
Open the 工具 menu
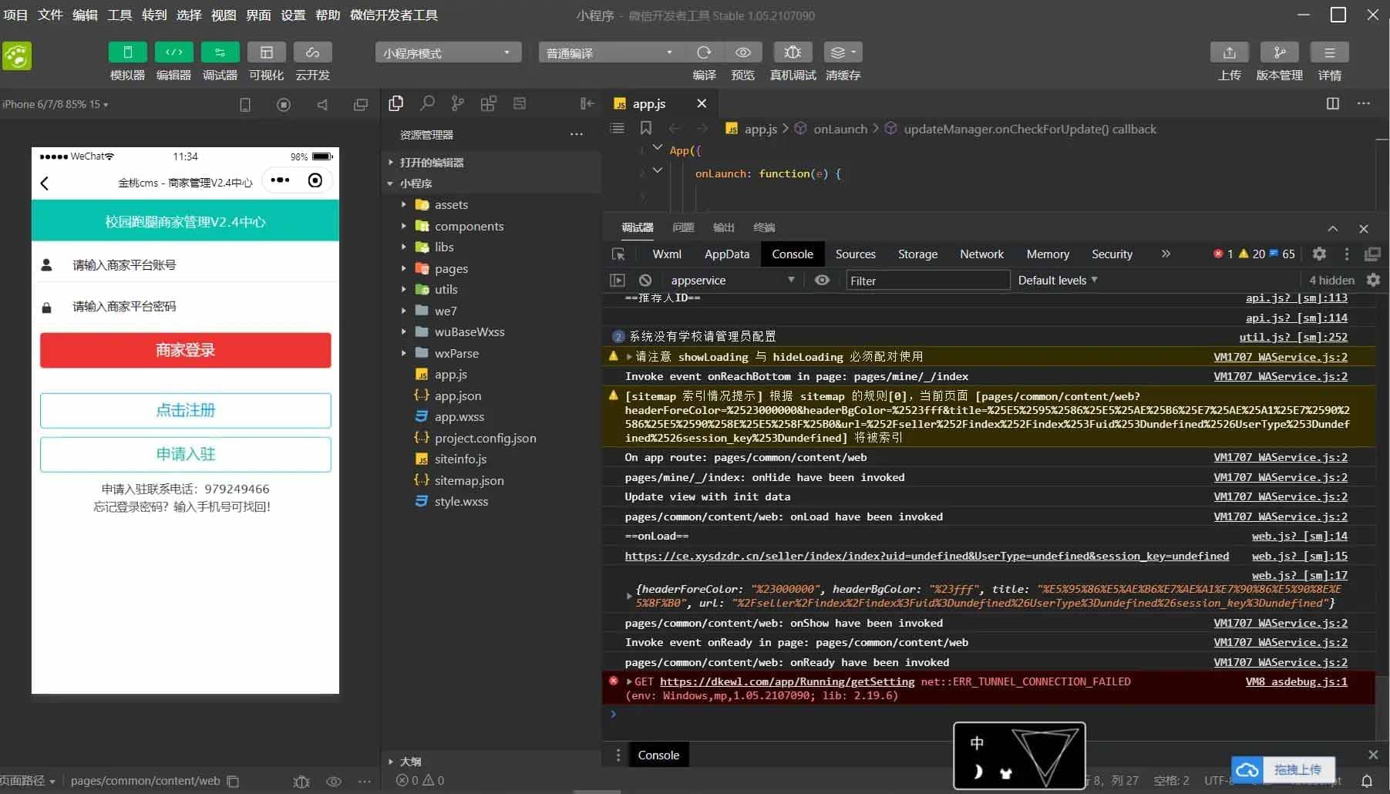[119, 15]
